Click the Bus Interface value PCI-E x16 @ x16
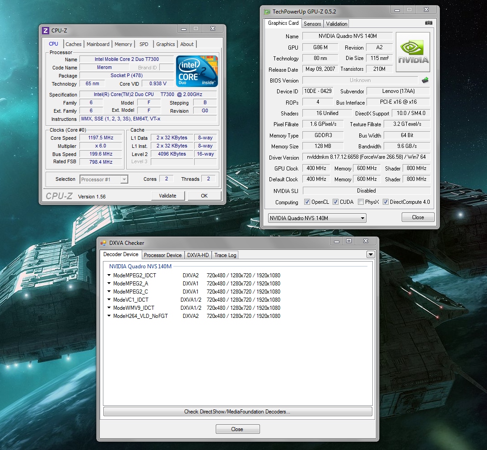 pyautogui.click(x=398, y=102)
